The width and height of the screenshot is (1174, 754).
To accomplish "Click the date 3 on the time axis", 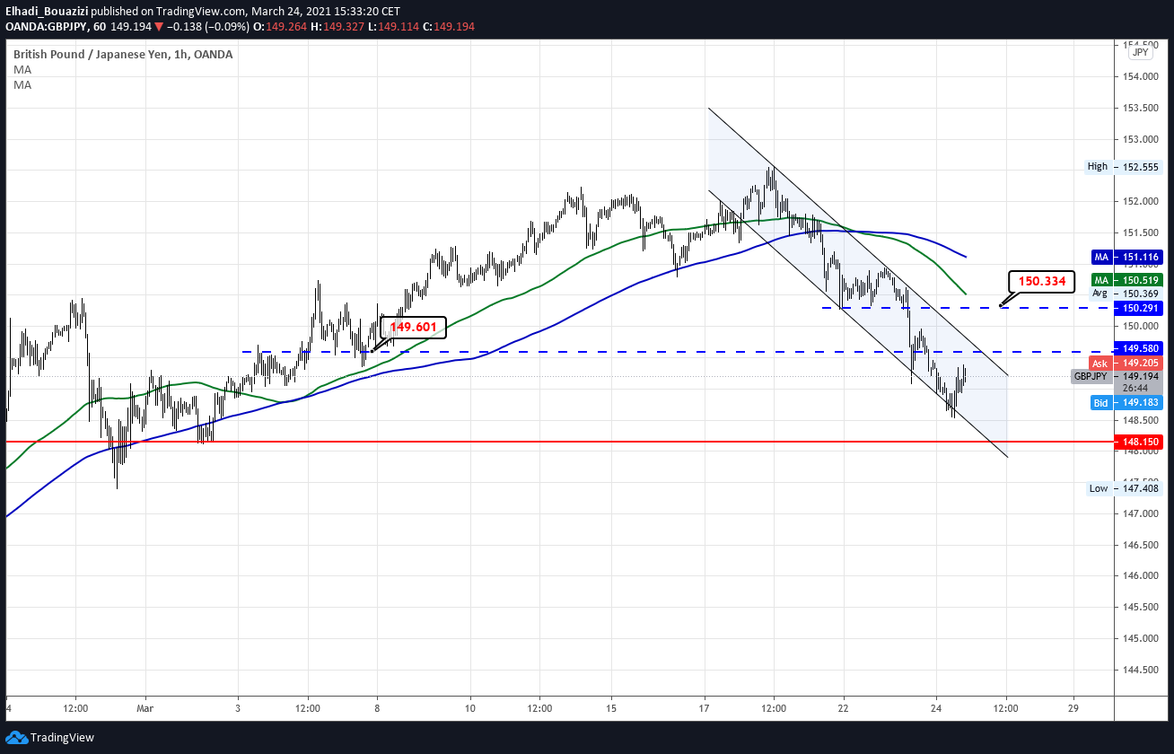I will point(238,708).
